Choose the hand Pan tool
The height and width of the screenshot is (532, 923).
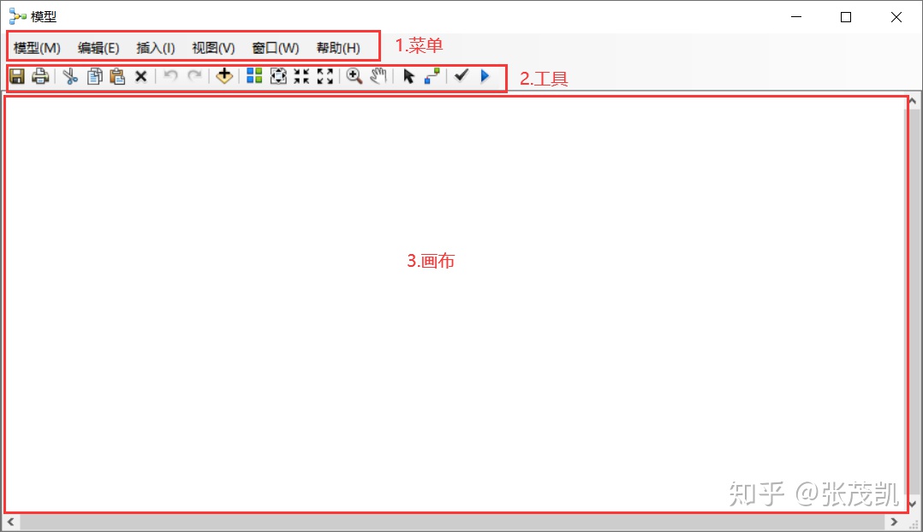(x=378, y=76)
